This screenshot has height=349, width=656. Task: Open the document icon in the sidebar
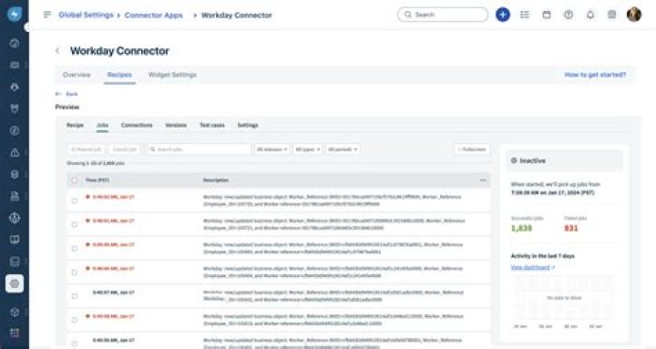[x=15, y=196]
